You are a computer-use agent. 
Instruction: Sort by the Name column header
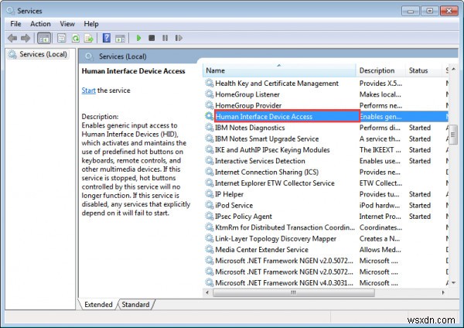[x=279, y=70]
